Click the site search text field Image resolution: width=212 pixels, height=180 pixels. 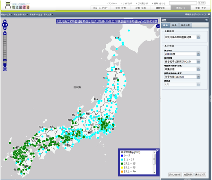click(x=182, y=3)
